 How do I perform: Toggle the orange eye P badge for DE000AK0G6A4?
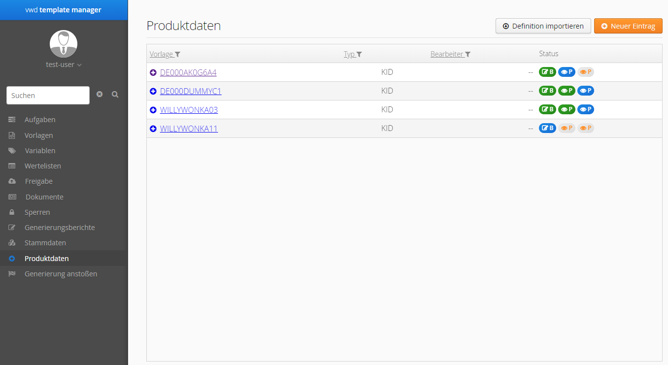(586, 72)
